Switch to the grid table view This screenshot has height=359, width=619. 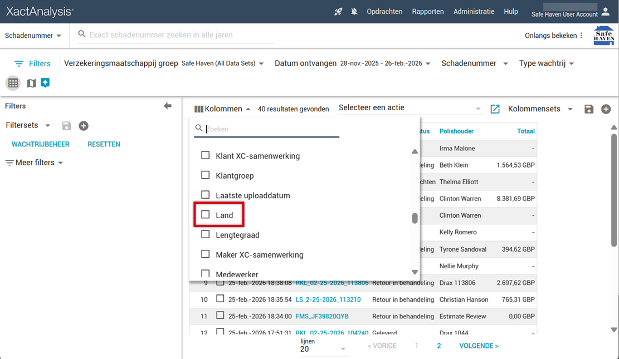pos(13,83)
